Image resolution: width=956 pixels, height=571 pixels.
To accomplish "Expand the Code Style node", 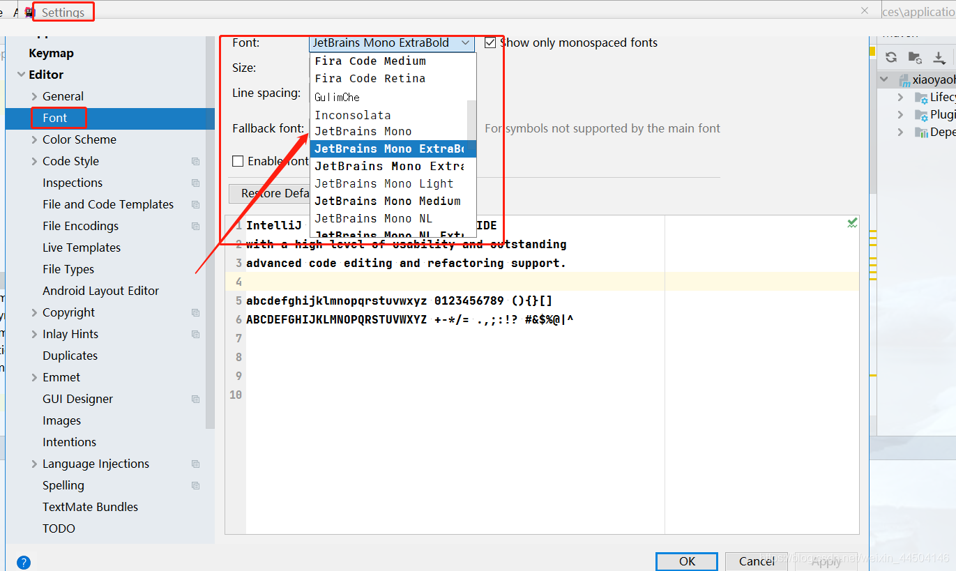I will coord(34,161).
